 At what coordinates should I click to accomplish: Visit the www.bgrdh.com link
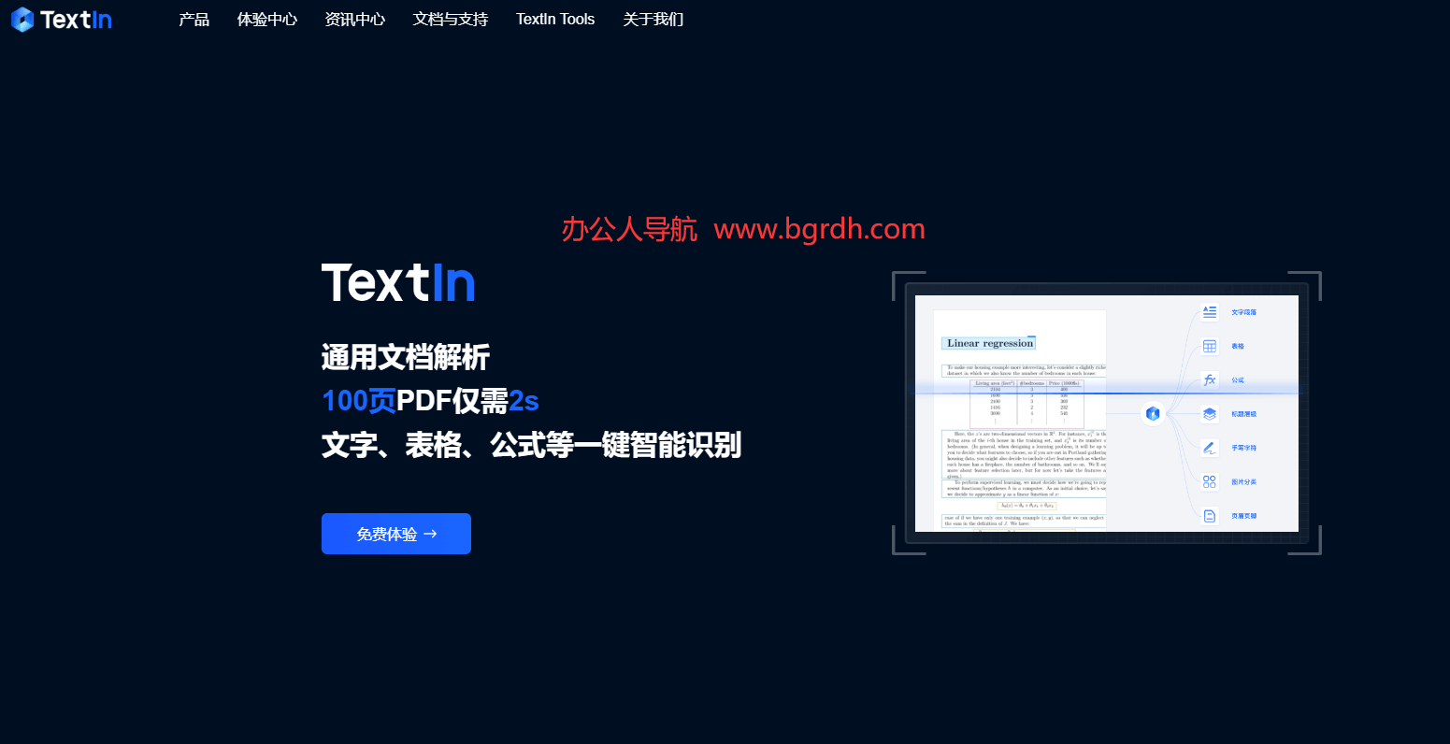pos(819,229)
